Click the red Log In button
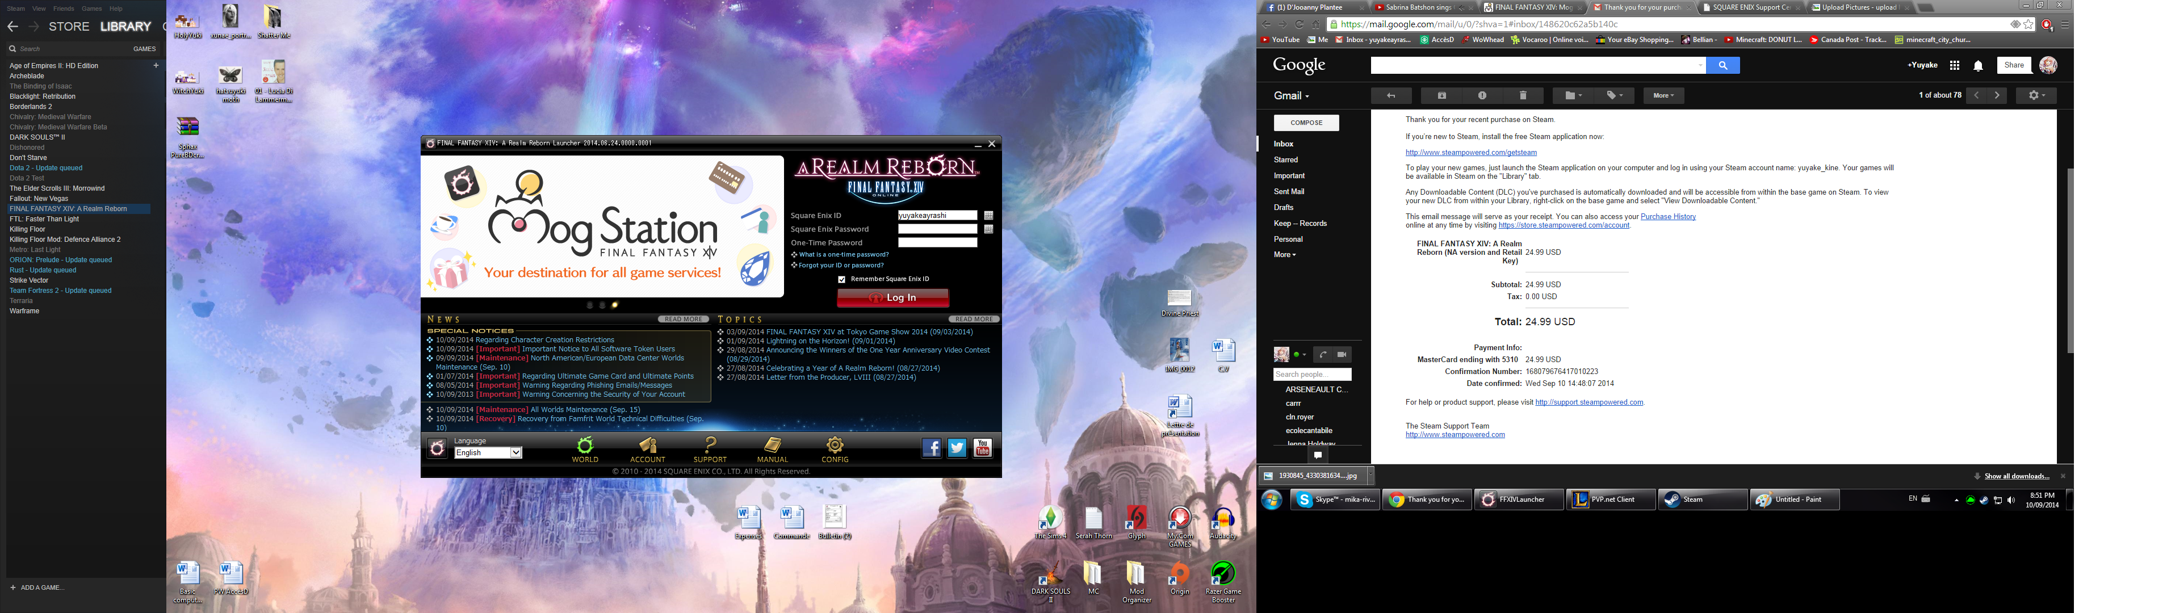 892,298
